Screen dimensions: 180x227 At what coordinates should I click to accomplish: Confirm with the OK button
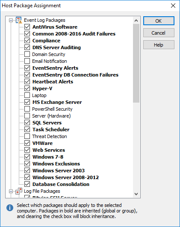[x=159, y=21]
